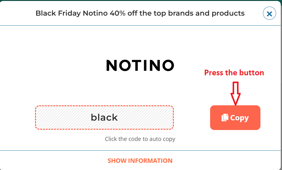282x170 pixels.
Task: Click the orange Copy button
Action: [235, 117]
